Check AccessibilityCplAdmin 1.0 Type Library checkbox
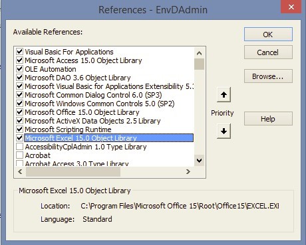This screenshot has width=306, height=245. [20, 147]
